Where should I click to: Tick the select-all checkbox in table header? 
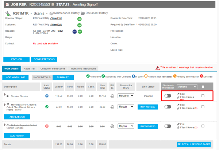coord(203,87)
